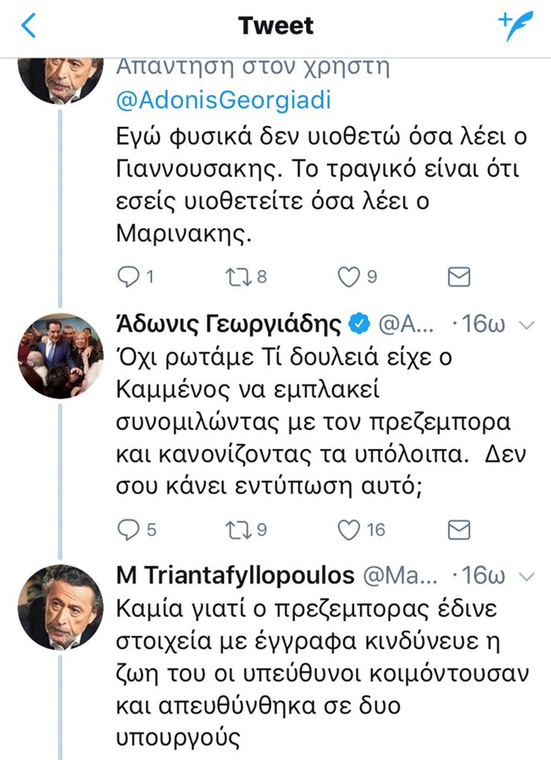Like Άδωνις Γεωργιάδης' tweet with 16 likes

pos(348,529)
